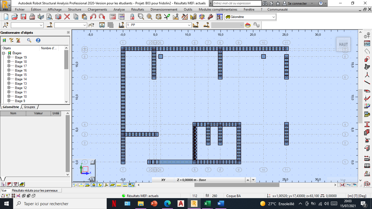Viewport: 372px width, 209px height.
Task: Open the Résultats menu
Action: (x=138, y=9)
